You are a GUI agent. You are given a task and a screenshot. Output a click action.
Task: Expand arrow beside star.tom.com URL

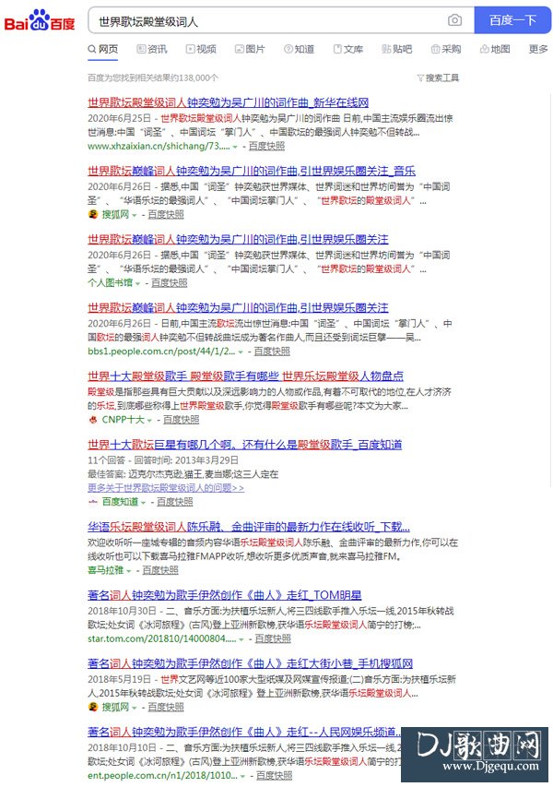coord(241,639)
